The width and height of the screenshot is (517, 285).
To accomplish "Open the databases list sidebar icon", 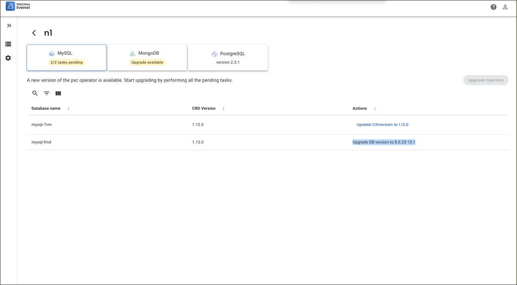I will coord(8,44).
